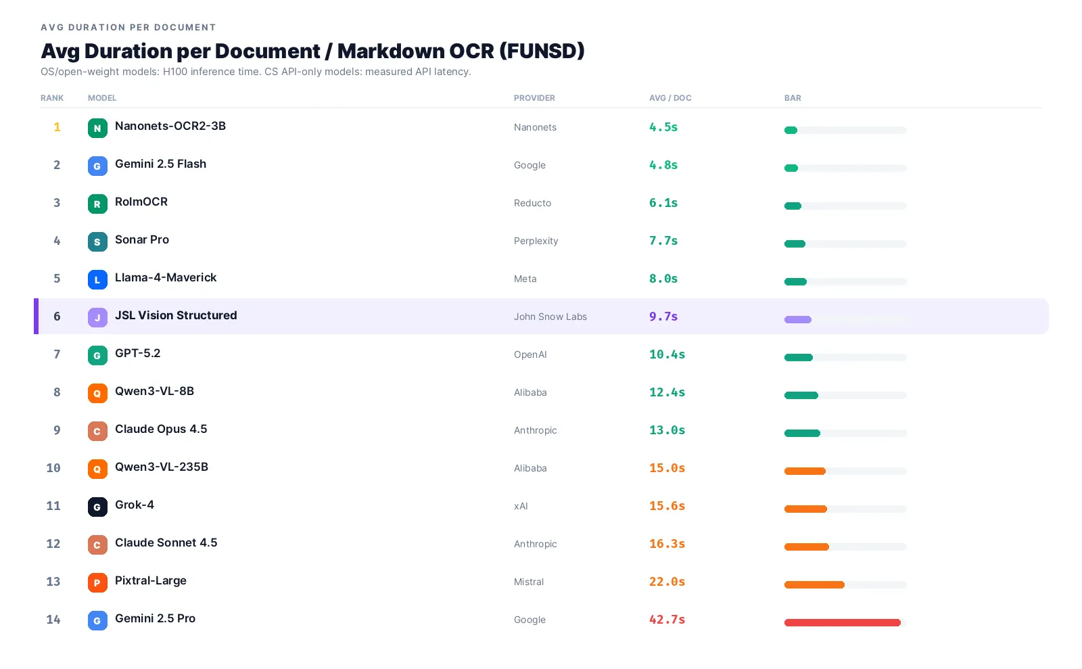
Task: Click the BAR column header
Action: click(793, 98)
